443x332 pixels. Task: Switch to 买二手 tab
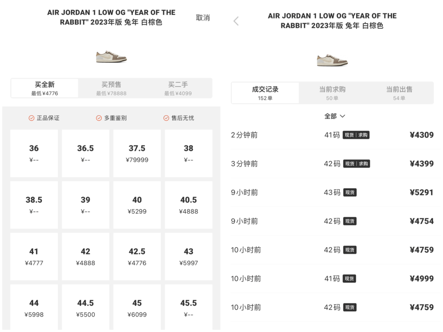178,89
